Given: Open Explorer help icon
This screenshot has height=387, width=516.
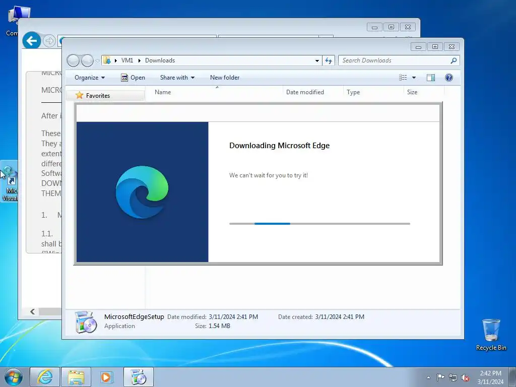Looking at the screenshot, I should click(449, 77).
